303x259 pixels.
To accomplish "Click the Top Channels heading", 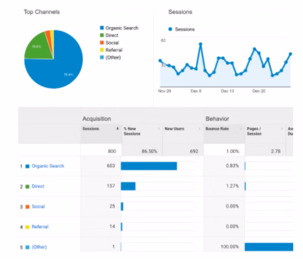I will 42,12.
